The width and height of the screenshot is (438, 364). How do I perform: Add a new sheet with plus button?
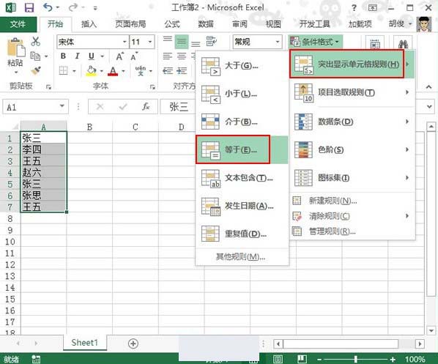click(133, 343)
